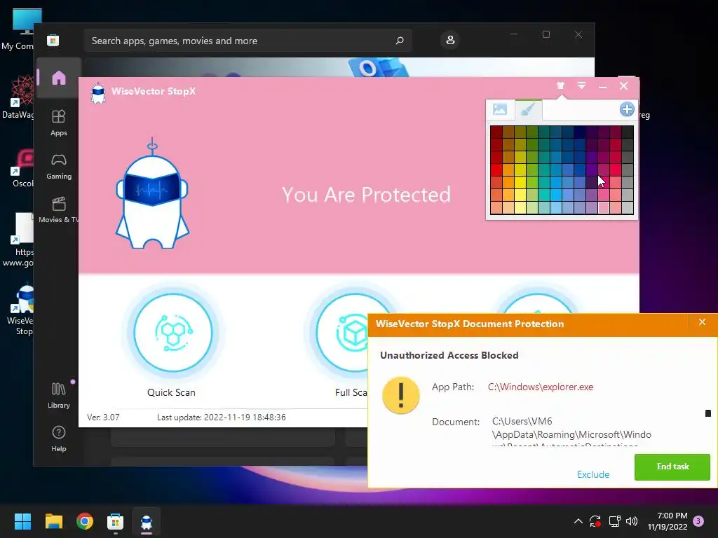The height and width of the screenshot is (538, 718).
Task: Click the sync status tray icon
Action: (x=595, y=521)
